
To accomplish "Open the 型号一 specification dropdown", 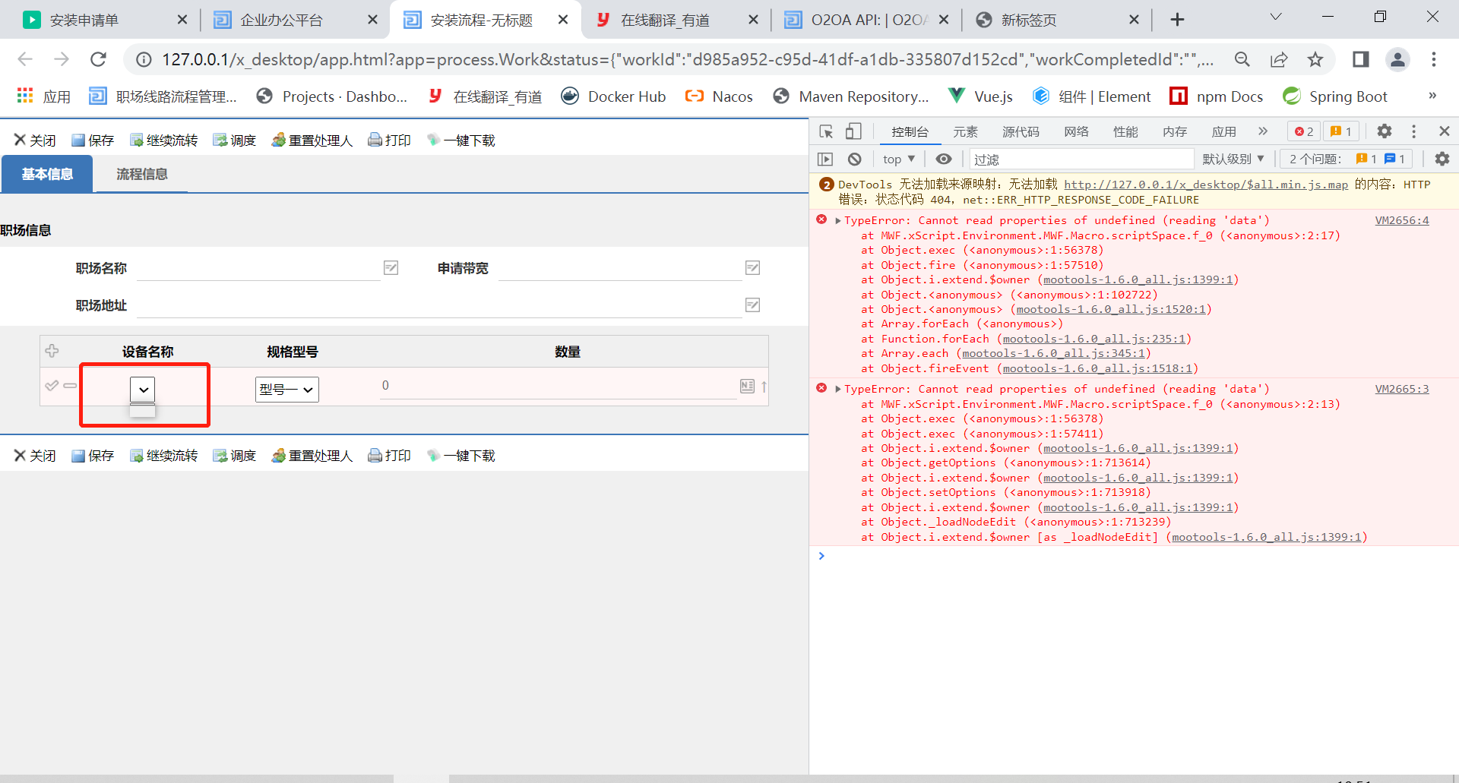I will 286,390.
